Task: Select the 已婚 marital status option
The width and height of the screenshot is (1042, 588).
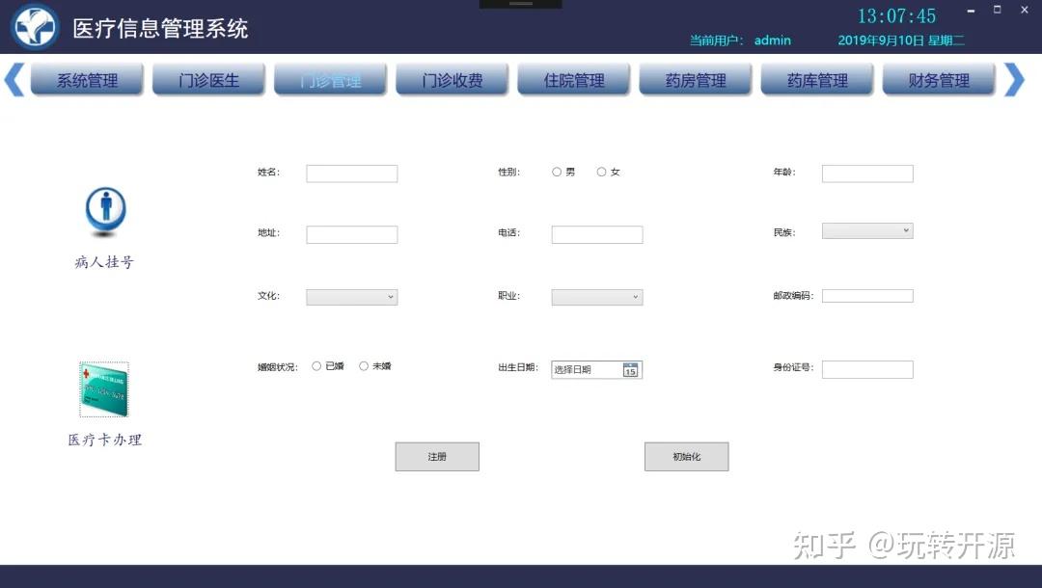Action: 316,365
